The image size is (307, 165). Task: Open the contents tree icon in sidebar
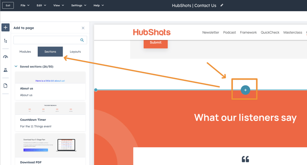[5, 41]
